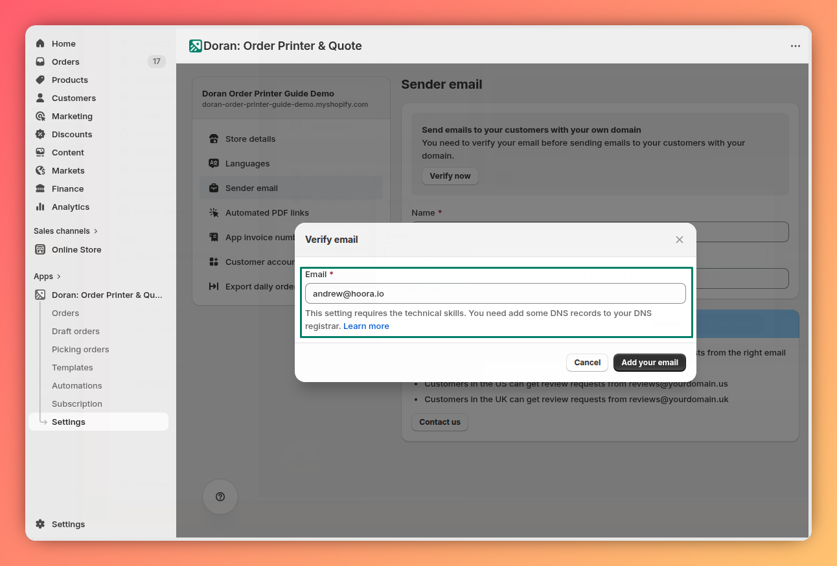Open the three-dot overflow menu top right
Image resolution: width=837 pixels, height=566 pixels.
796,45
